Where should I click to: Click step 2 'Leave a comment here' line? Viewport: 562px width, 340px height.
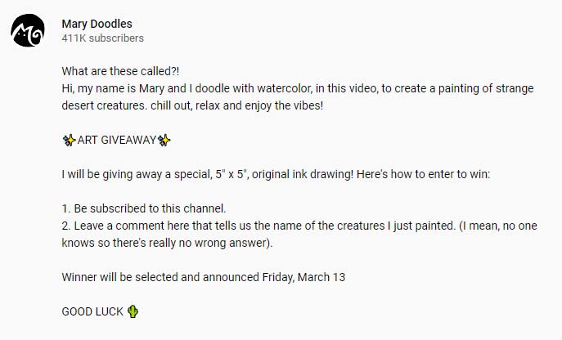[299, 226]
